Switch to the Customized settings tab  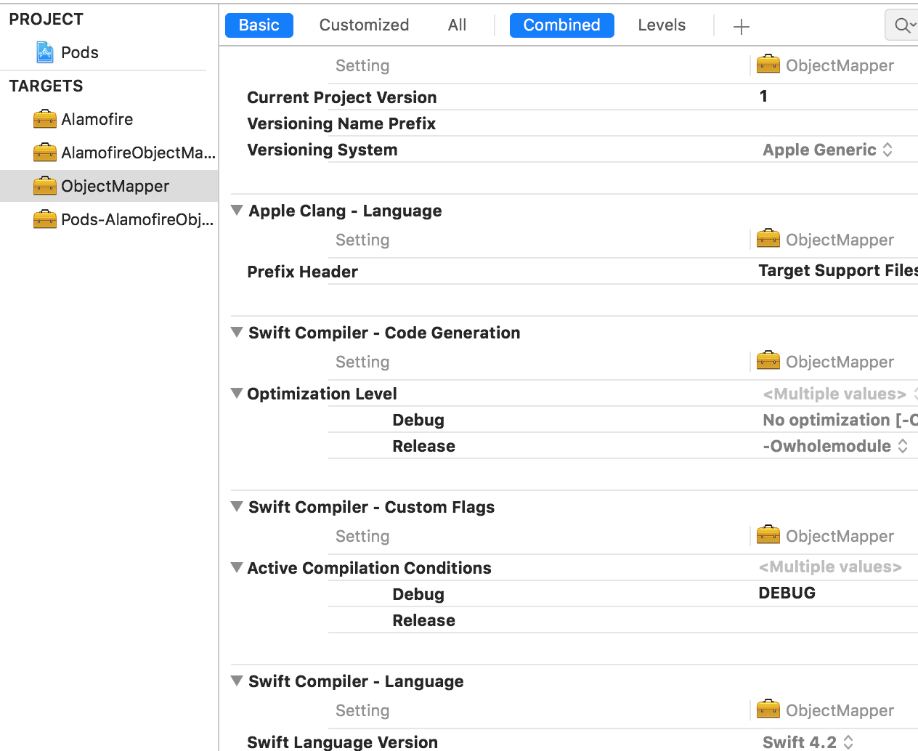point(364,25)
